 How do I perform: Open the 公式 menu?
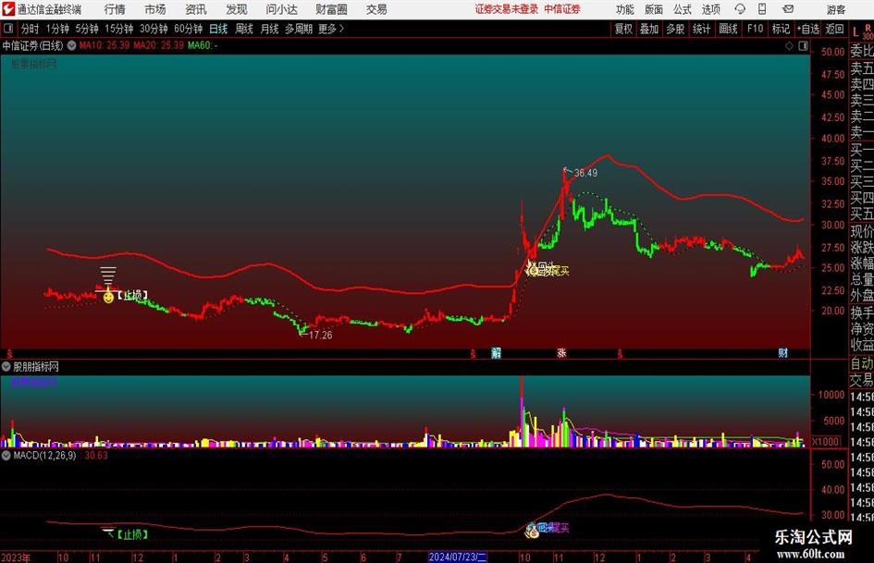point(683,9)
